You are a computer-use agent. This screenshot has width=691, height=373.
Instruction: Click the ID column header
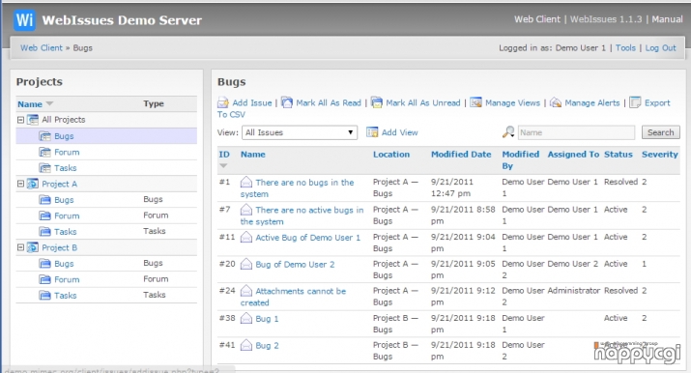coord(224,155)
